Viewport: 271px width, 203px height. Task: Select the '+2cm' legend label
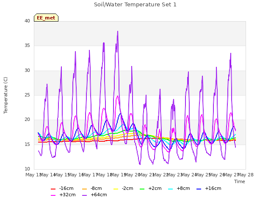155,188
